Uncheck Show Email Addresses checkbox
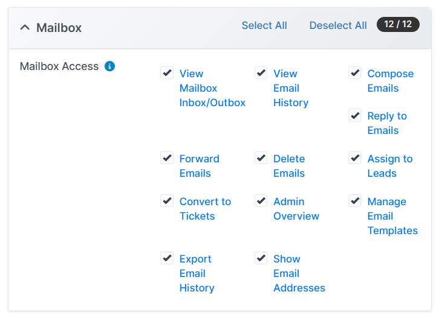The image size is (439, 318). pyautogui.click(x=261, y=258)
